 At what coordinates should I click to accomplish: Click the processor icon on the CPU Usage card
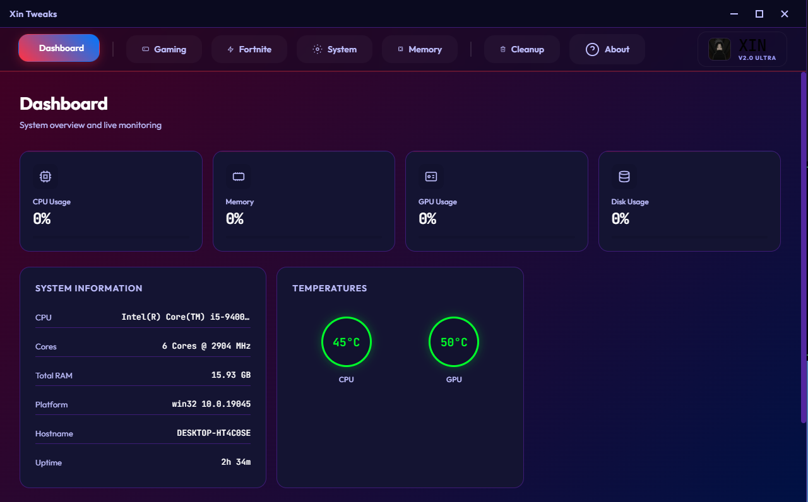(x=45, y=176)
